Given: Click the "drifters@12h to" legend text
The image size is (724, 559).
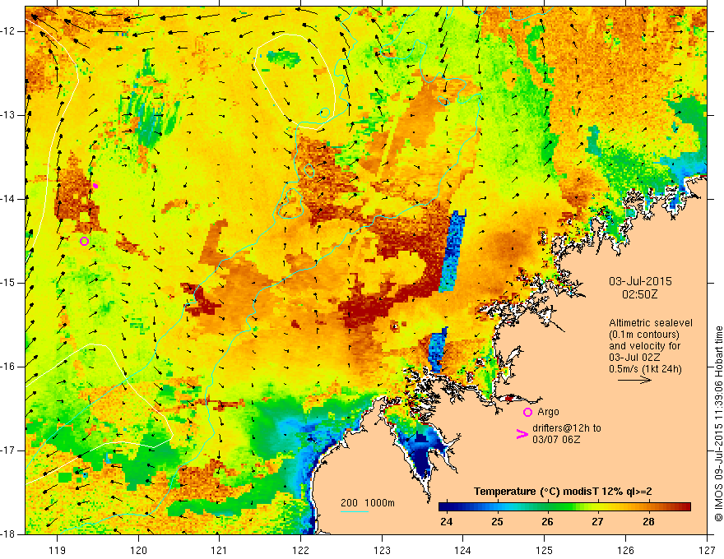Looking at the screenshot, I should point(567,428).
